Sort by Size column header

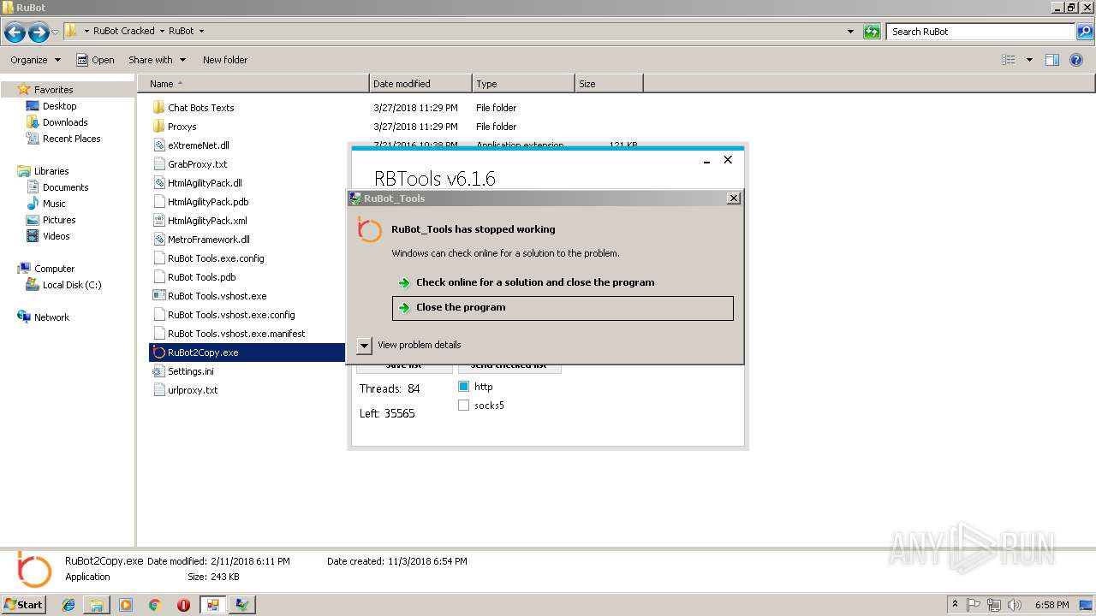pos(609,84)
